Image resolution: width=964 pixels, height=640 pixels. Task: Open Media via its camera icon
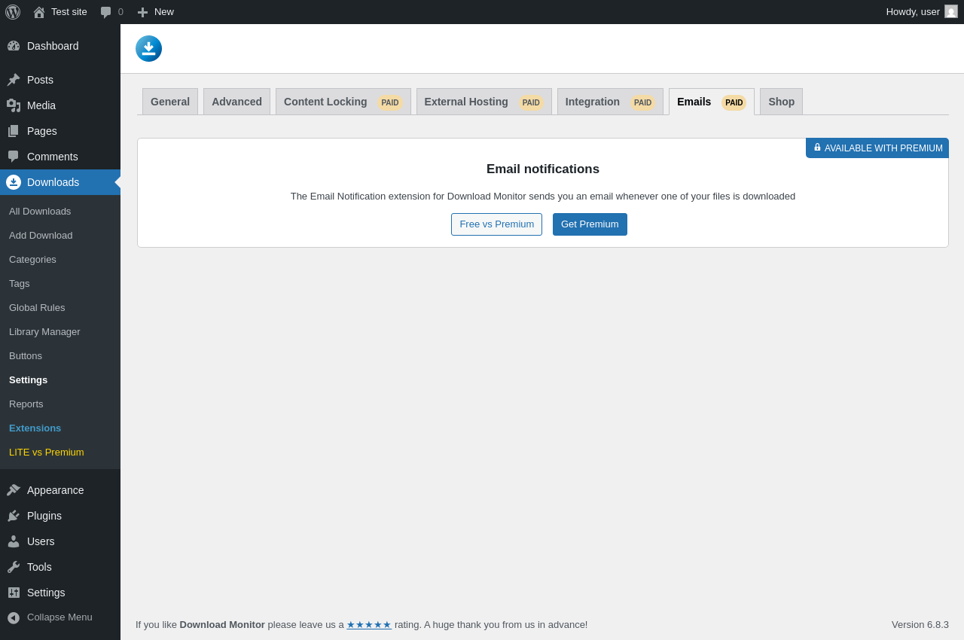coord(14,105)
